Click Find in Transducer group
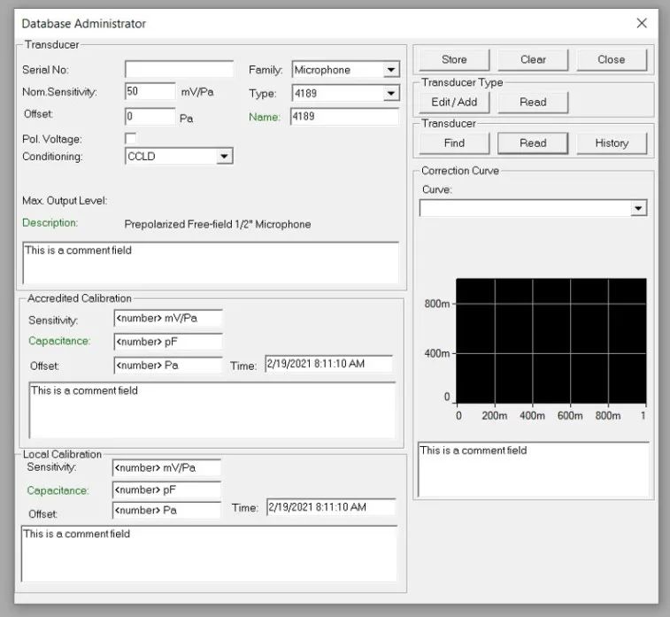This screenshot has height=617, width=670. point(454,143)
